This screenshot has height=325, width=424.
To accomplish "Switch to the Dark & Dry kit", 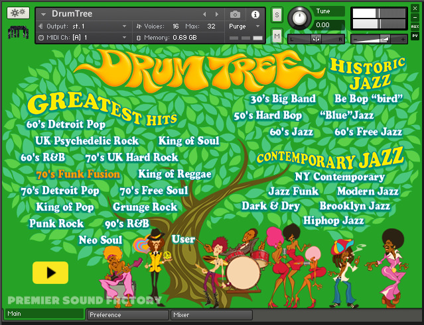I will point(271,206).
